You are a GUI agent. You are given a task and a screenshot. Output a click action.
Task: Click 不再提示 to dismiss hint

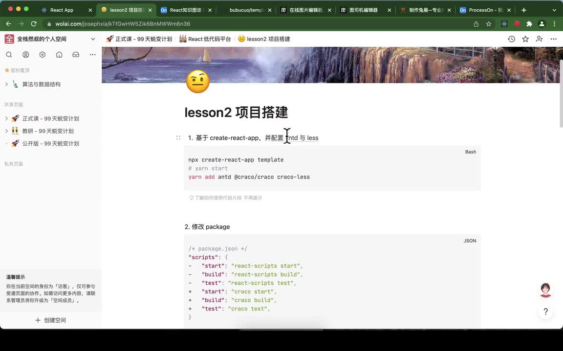[x=253, y=198]
